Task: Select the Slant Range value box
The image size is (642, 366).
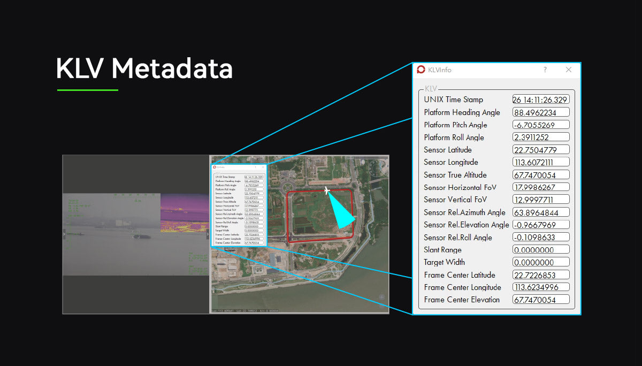Action: pyautogui.click(x=541, y=249)
